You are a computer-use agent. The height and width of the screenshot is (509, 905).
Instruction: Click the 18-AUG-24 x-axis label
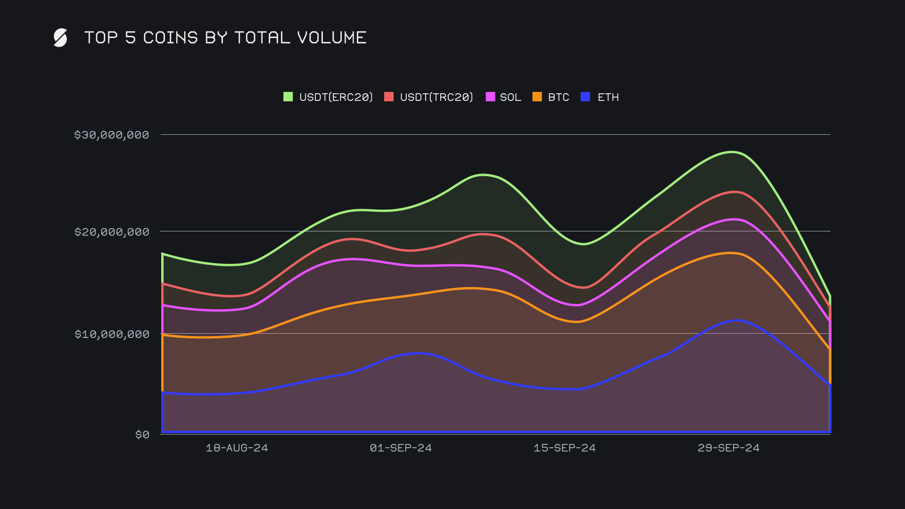(x=237, y=448)
